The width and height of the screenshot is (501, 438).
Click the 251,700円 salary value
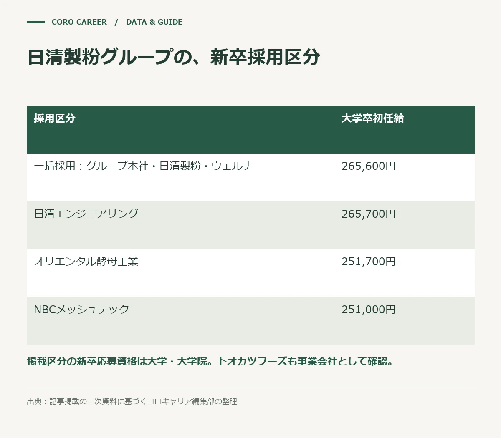(369, 262)
